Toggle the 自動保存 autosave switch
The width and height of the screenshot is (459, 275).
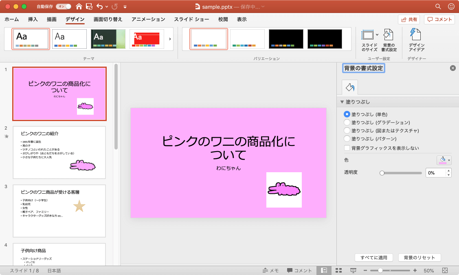coord(63,6)
